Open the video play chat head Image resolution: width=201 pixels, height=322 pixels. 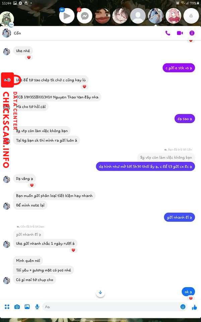[x=67, y=16]
